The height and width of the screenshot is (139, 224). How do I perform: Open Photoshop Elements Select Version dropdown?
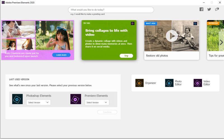[x=39, y=102]
